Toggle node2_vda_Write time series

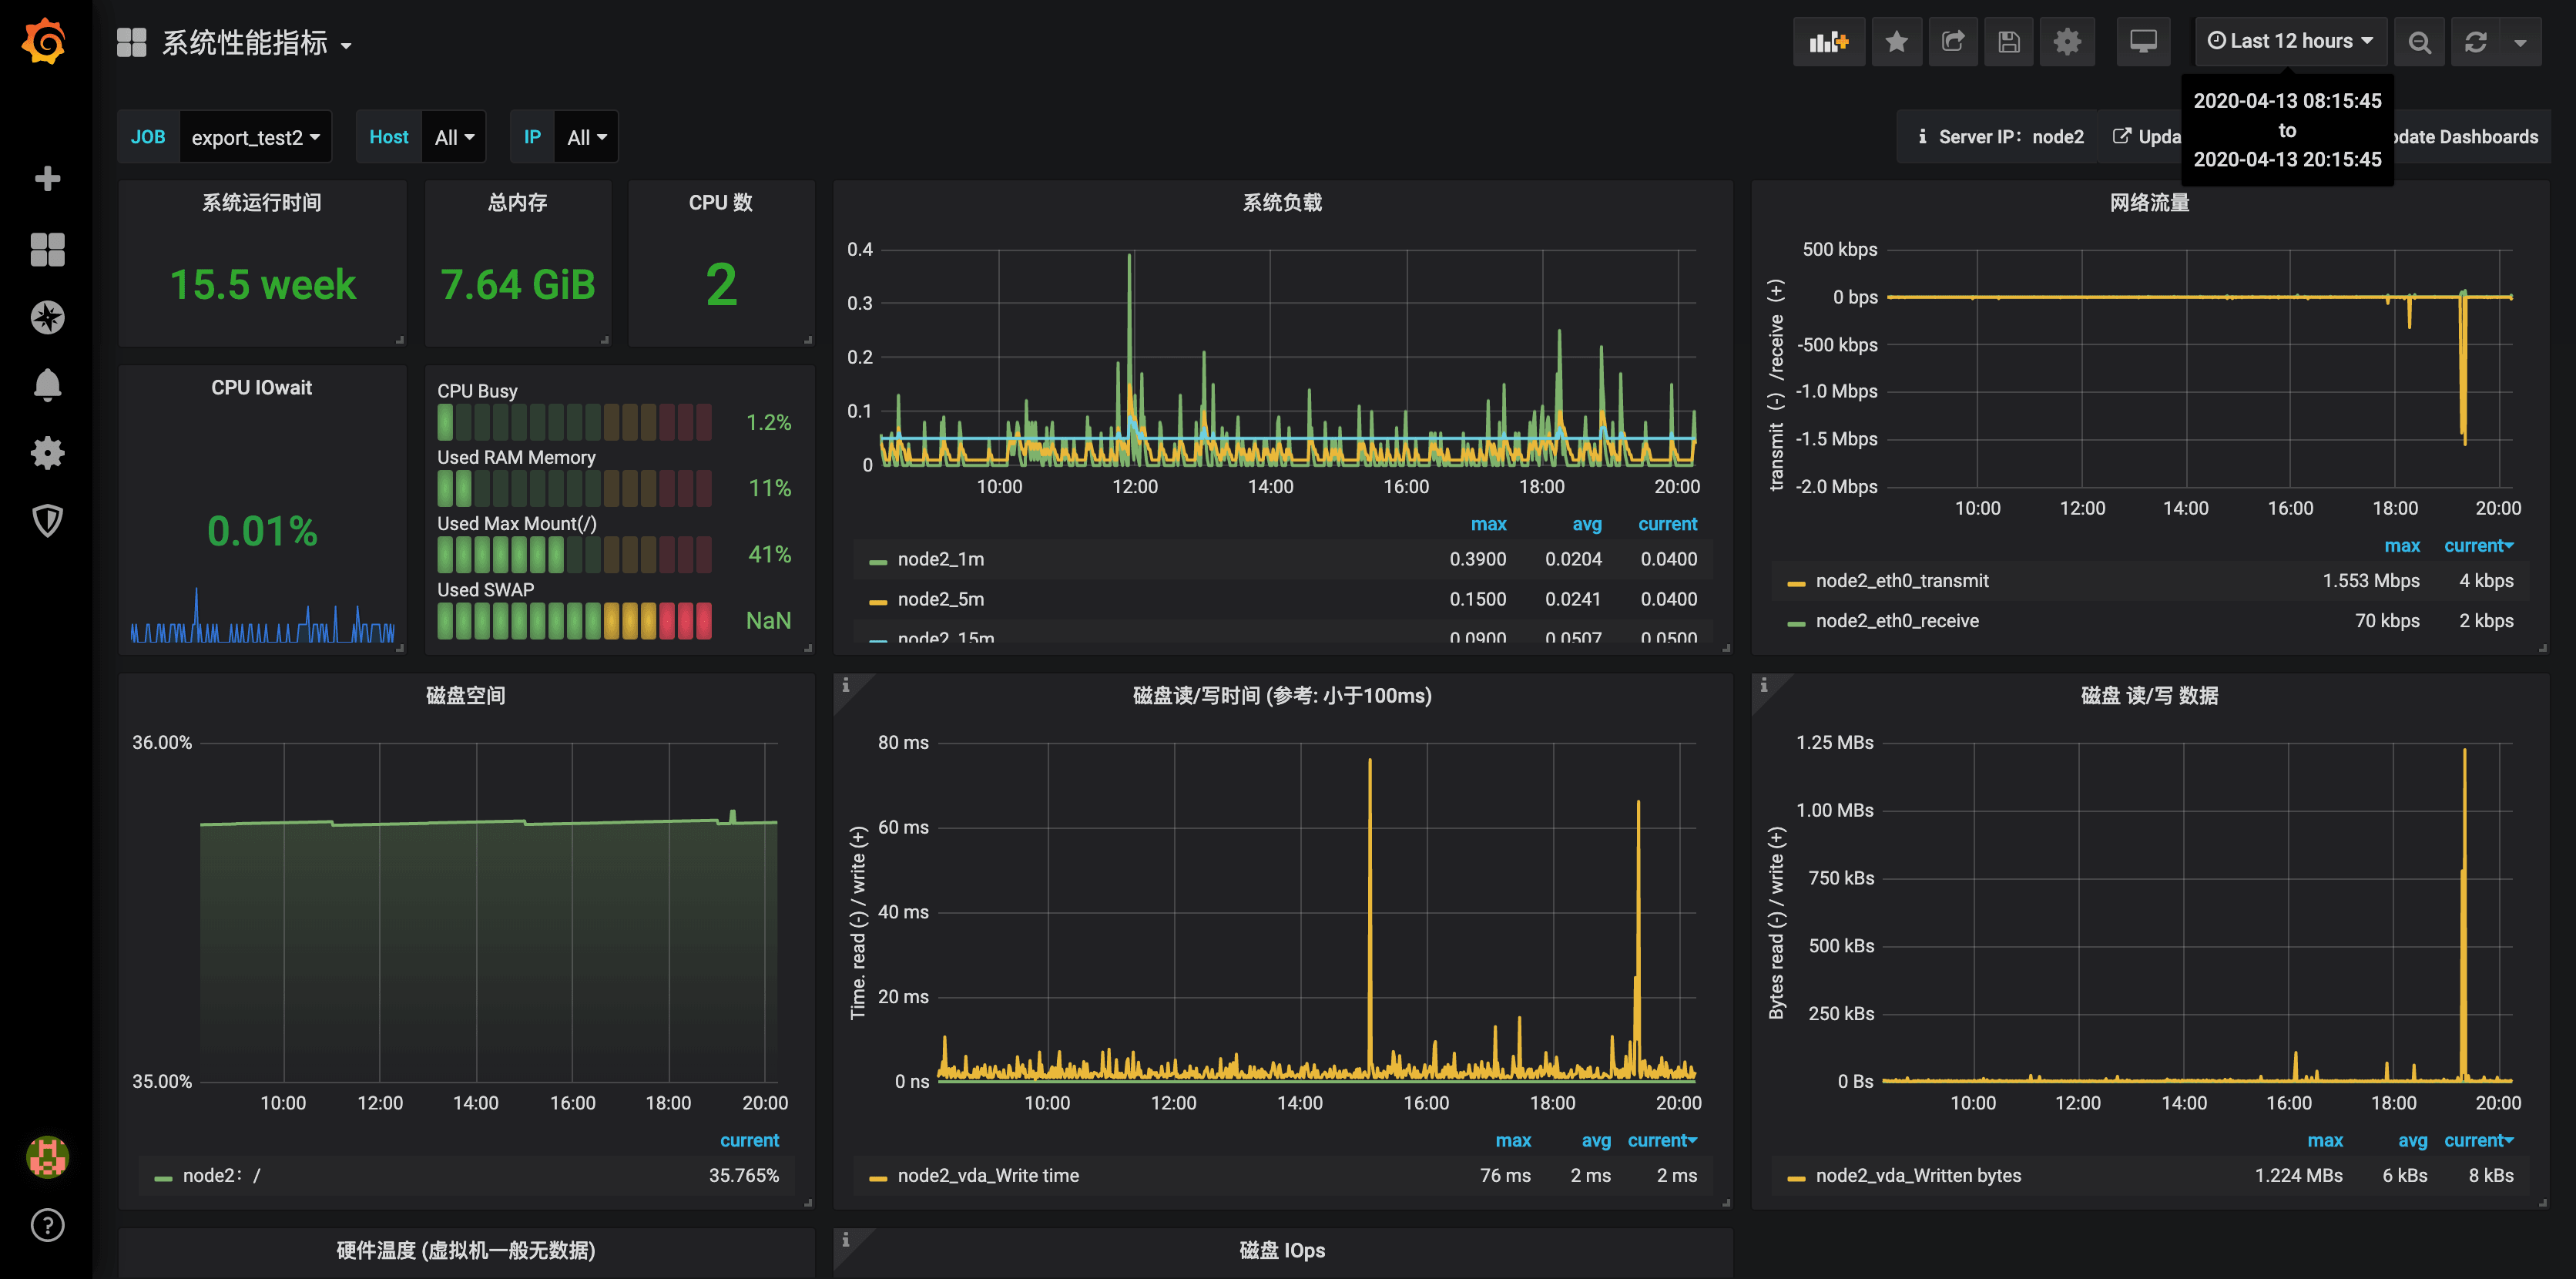click(x=988, y=1176)
